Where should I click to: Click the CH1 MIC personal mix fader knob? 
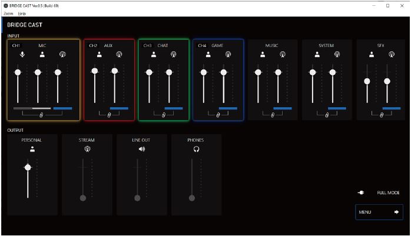38,72
